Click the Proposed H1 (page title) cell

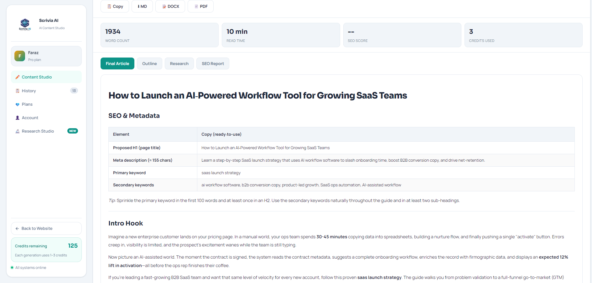pos(153,148)
